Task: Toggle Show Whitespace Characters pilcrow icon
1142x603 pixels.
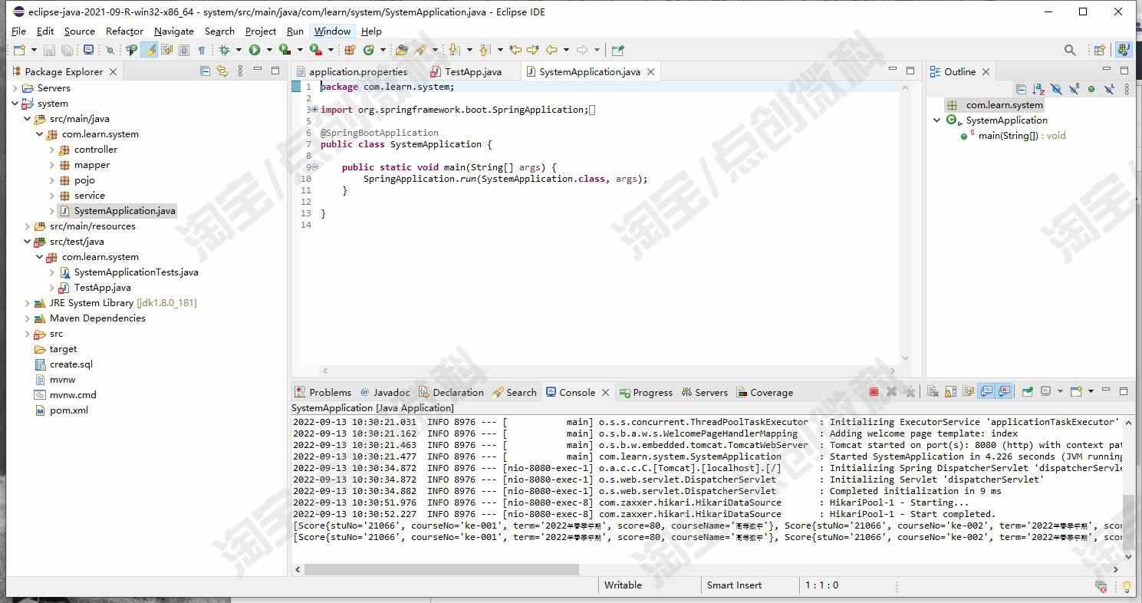Action: (x=202, y=50)
